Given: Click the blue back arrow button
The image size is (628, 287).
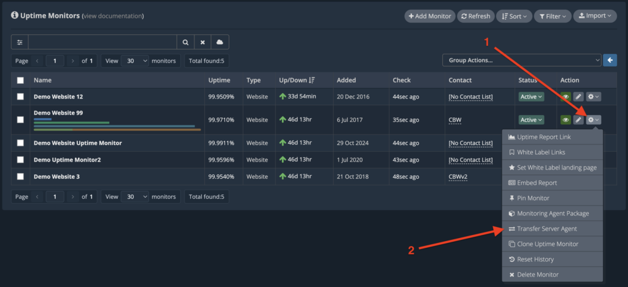Looking at the screenshot, I should [x=610, y=61].
